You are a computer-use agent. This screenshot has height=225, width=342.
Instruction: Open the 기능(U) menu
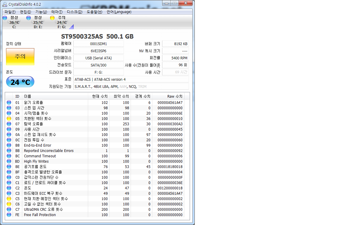[x=41, y=12]
